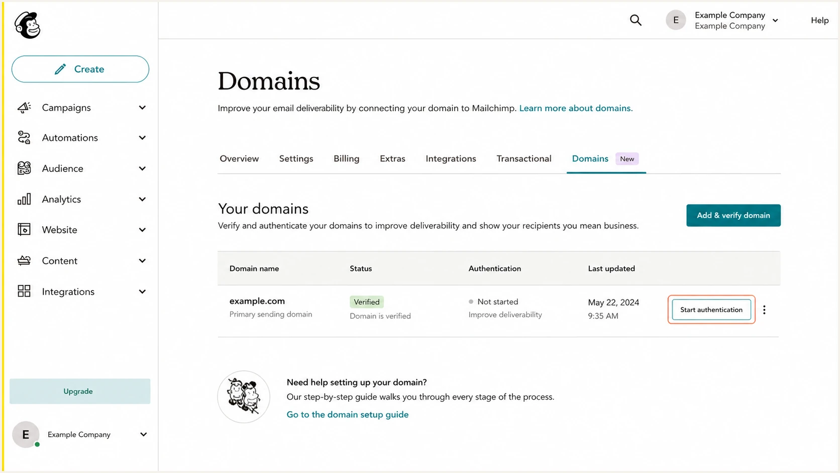This screenshot has height=473, width=840.
Task: Click Add & verify domain
Action: click(733, 215)
